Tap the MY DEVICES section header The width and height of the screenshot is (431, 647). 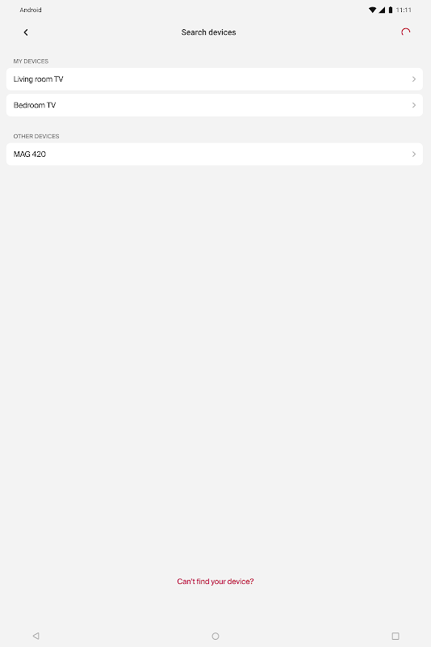pyautogui.click(x=31, y=61)
